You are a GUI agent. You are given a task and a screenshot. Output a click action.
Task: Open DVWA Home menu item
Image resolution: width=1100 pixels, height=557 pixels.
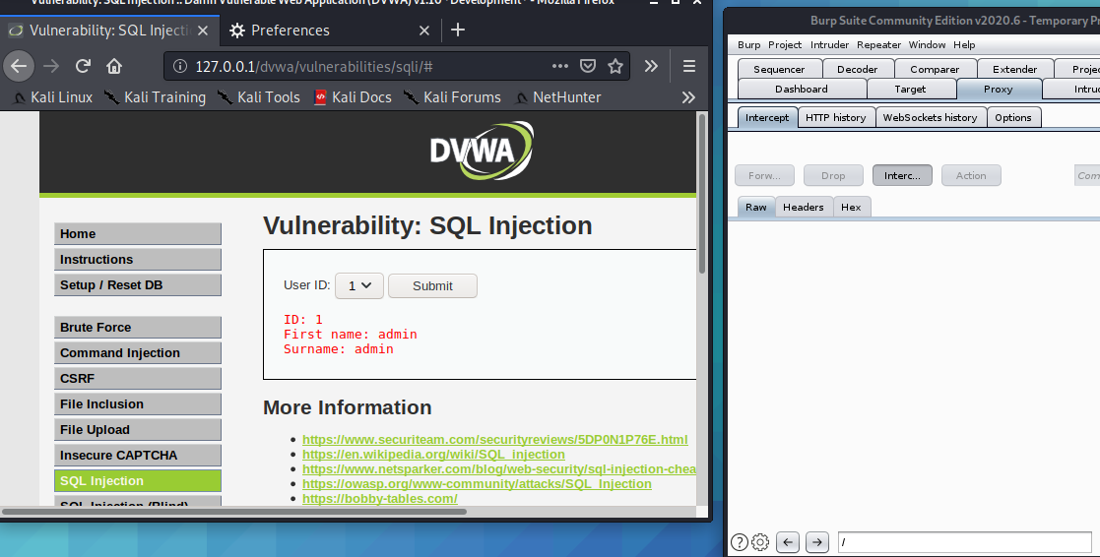coord(138,234)
